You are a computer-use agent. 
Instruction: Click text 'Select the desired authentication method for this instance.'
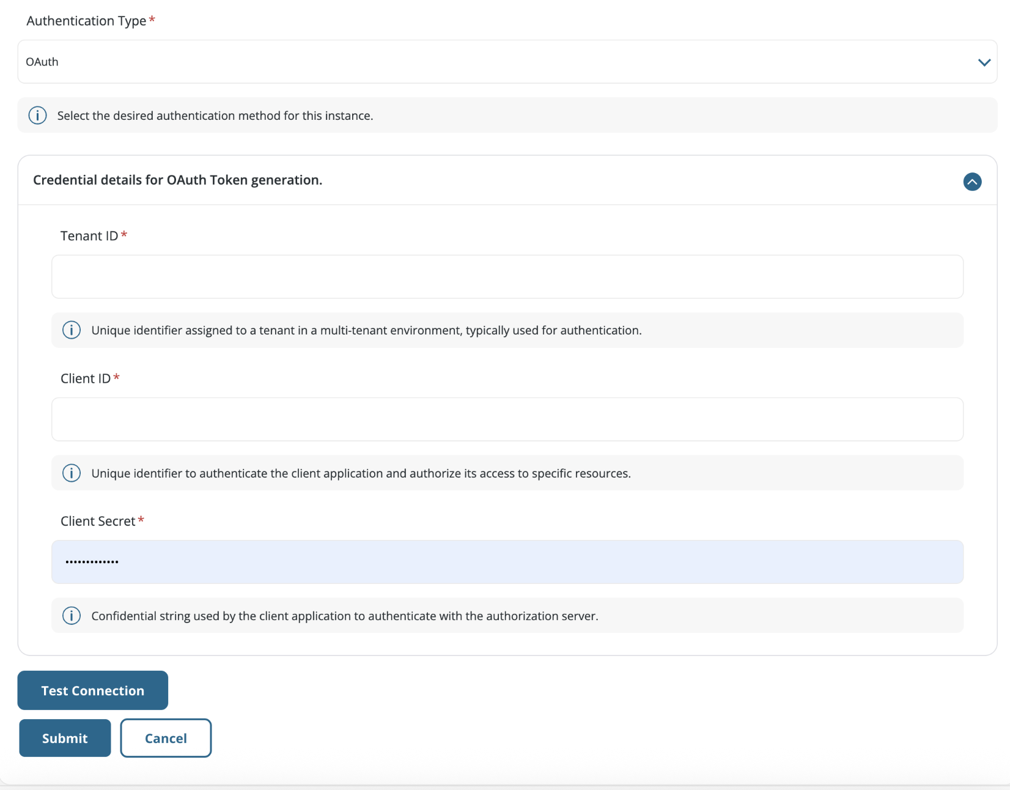pyautogui.click(x=215, y=116)
